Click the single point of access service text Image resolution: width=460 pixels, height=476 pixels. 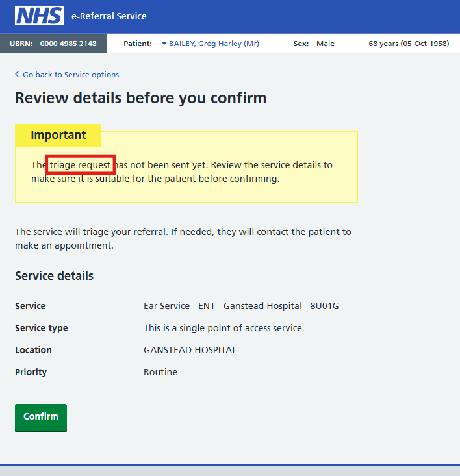coord(223,328)
